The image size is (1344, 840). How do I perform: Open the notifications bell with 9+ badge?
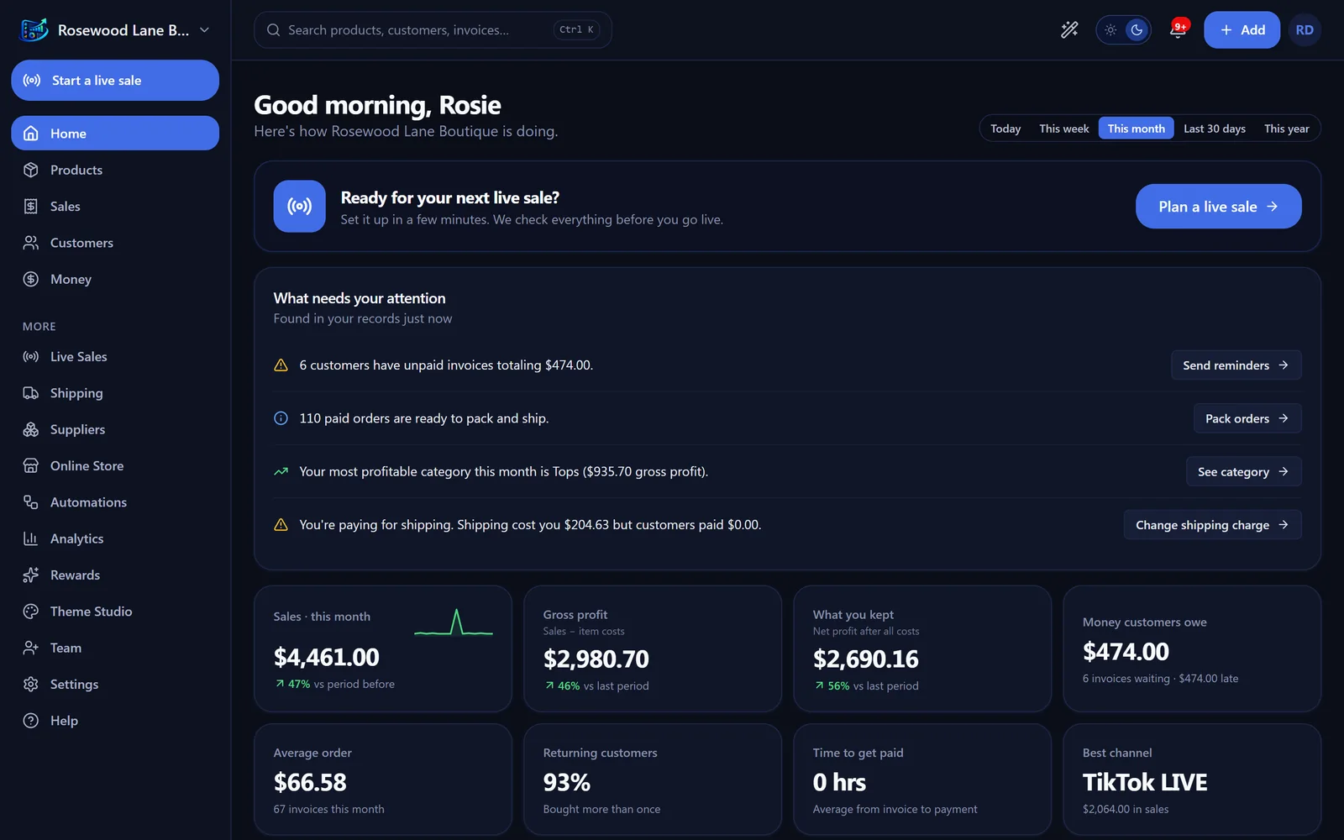(x=1179, y=30)
